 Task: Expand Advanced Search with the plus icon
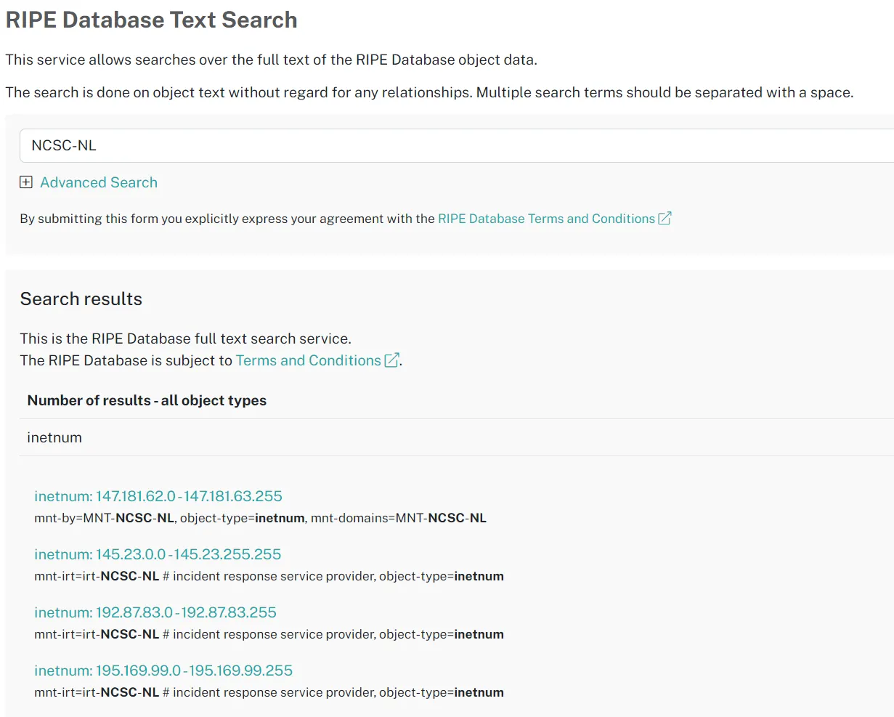tap(26, 182)
